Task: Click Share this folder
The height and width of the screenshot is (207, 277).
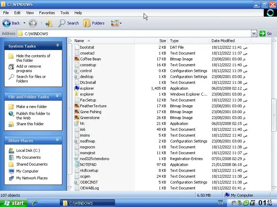Action: (x=30, y=124)
